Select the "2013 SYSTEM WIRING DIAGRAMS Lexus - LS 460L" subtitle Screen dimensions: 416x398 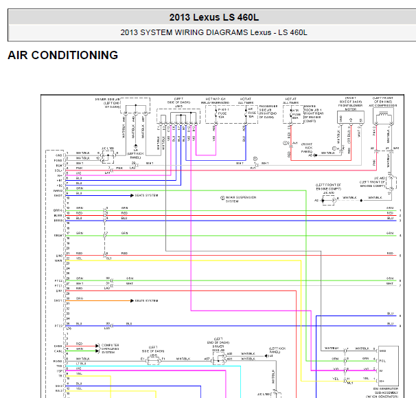pos(214,32)
